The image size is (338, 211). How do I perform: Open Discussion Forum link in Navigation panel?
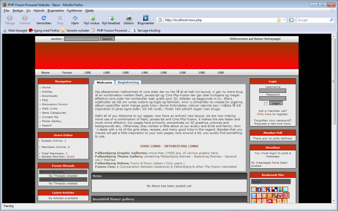coord(55,104)
